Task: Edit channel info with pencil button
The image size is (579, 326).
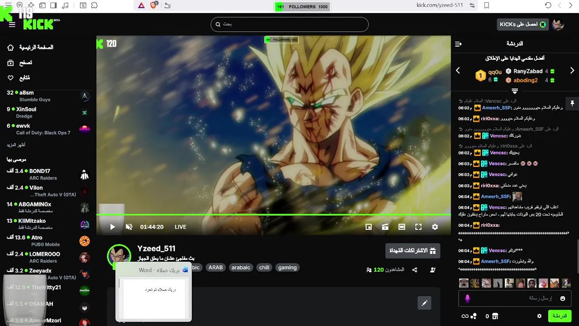Action: [424, 303]
